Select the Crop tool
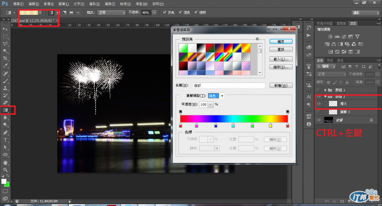Image resolution: width=382 pixels, height=206 pixels. tap(5, 58)
